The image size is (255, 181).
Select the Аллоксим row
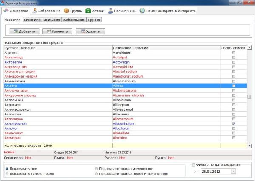[x=125, y=114]
